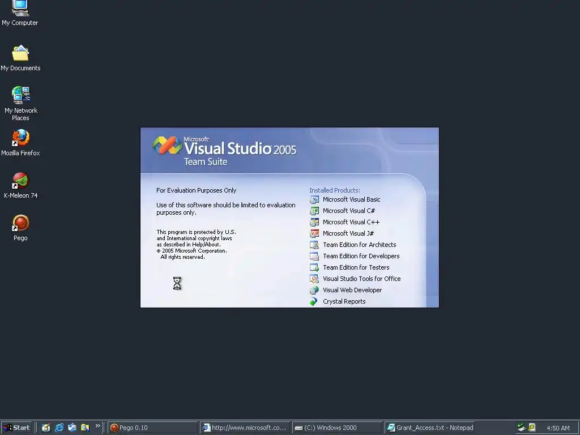Click the Team Edition for Testers icon
The width and height of the screenshot is (580, 435).
[314, 267]
